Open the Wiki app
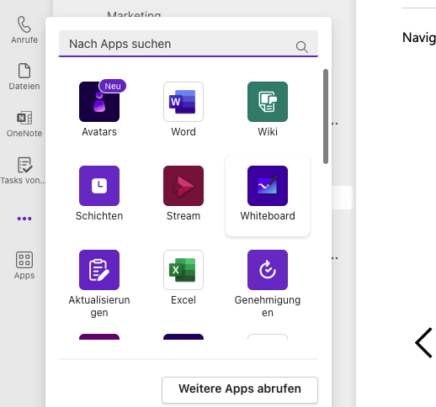436x407 pixels. pyautogui.click(x=268, y=109)
